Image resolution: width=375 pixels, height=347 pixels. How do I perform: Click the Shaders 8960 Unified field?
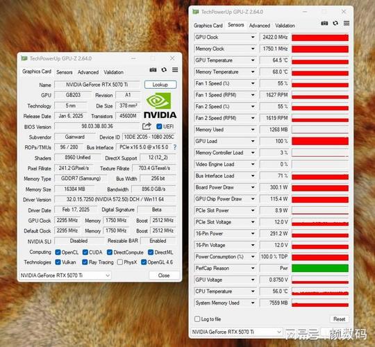(78, 158)
